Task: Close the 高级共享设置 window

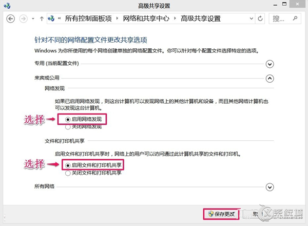Action: pyautogui.click(x=297, y=4)
